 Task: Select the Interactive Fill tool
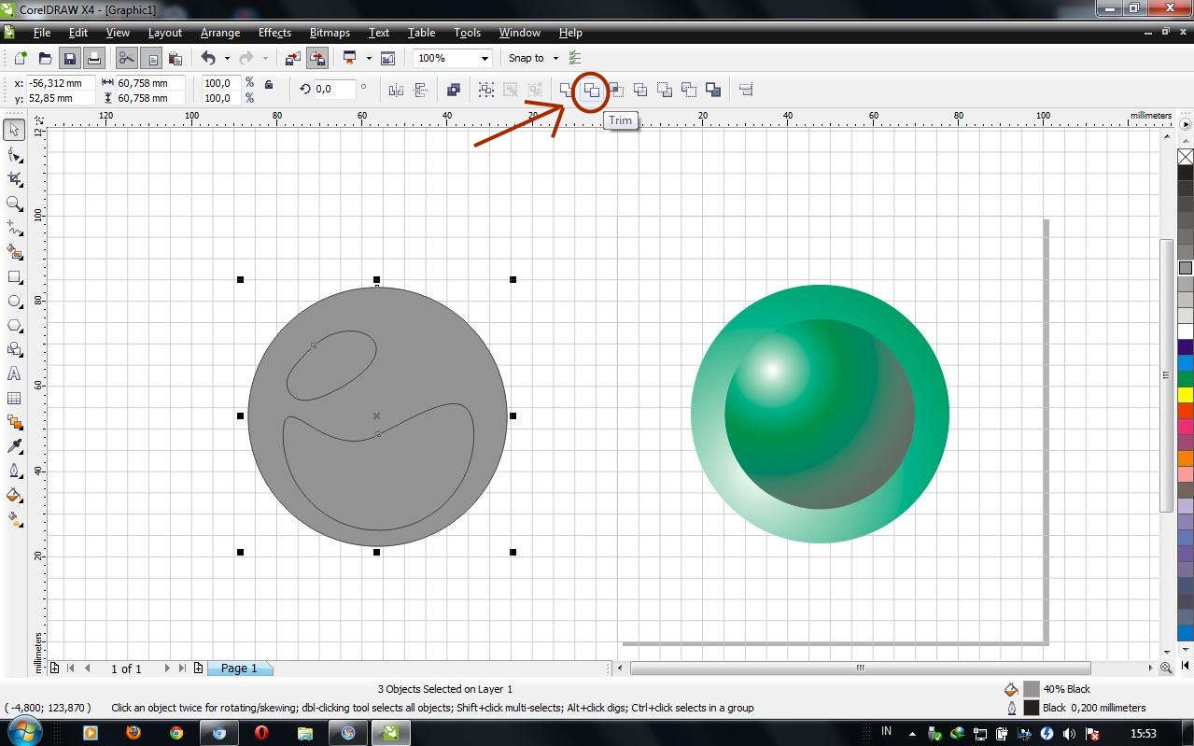(14, 519)
